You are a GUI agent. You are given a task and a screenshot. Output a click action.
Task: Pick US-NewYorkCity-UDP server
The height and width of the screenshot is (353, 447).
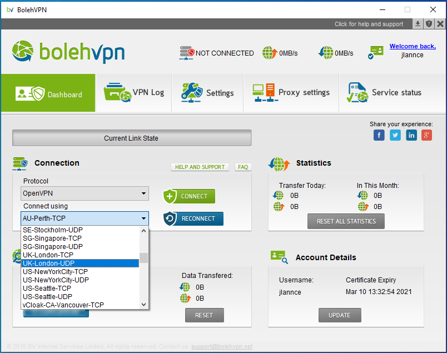(80, 280)
